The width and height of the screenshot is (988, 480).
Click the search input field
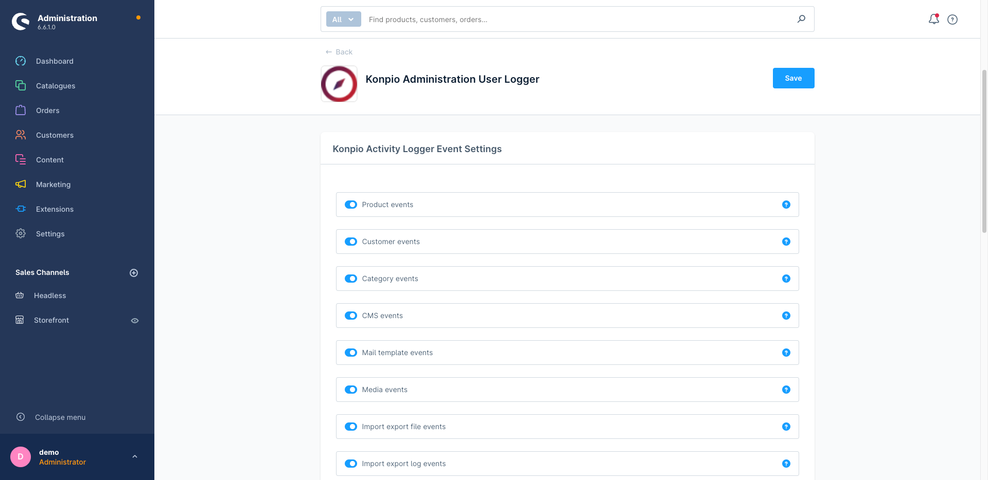(x=579, y=20)
